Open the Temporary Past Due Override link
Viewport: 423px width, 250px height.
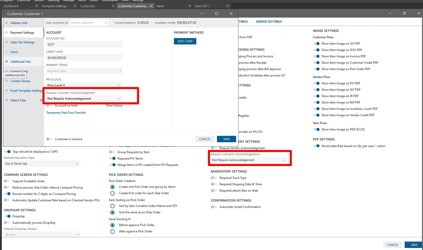66,113
